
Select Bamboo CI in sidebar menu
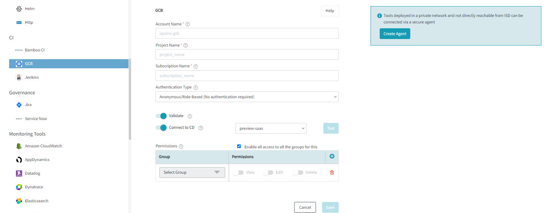[34, 50]
